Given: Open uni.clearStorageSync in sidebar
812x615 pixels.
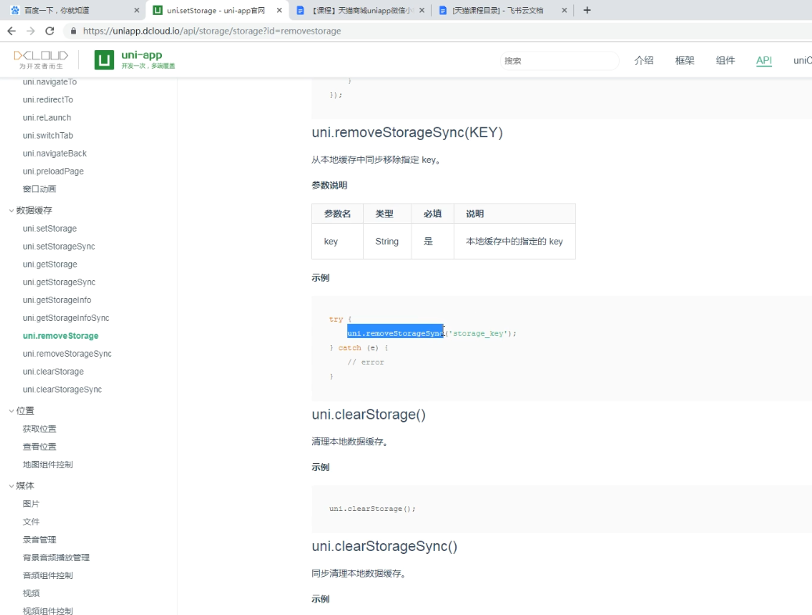Looking at the screenshot, I should [62, 389].
